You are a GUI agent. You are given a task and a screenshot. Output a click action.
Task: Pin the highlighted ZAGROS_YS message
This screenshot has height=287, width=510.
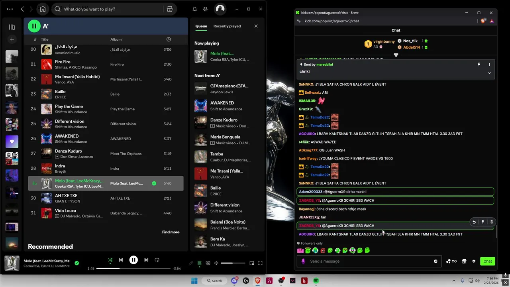[x=483, y=222]
